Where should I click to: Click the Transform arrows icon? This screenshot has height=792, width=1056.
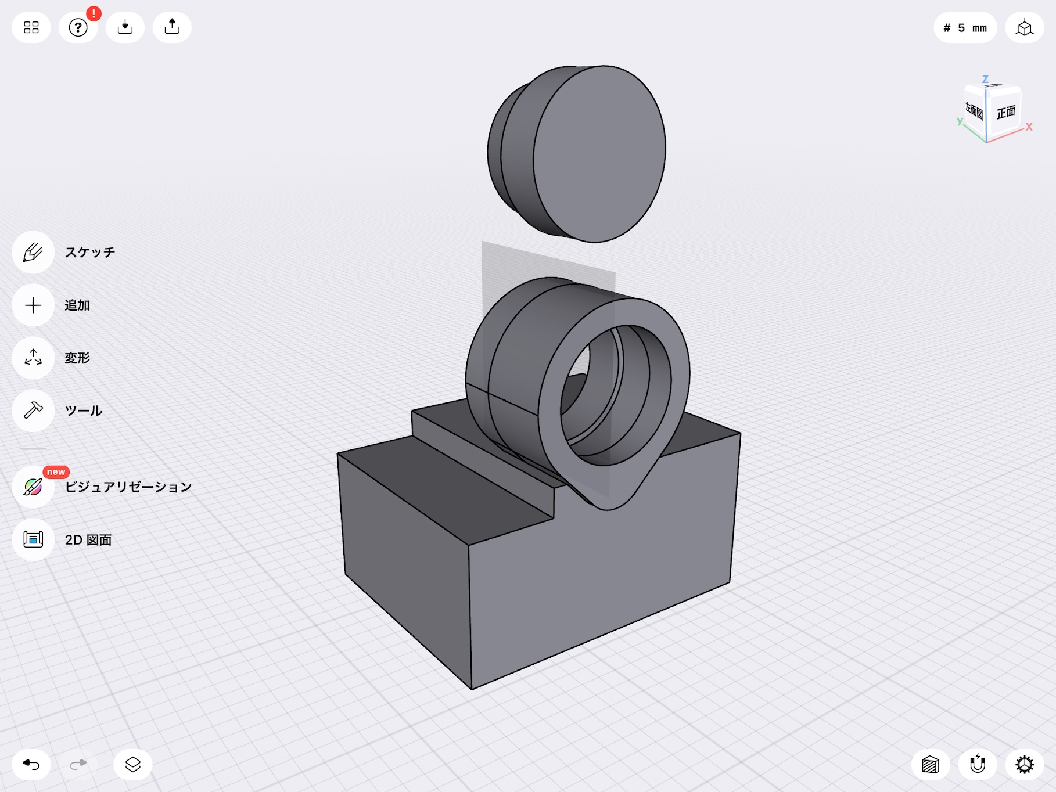[33, 358]
